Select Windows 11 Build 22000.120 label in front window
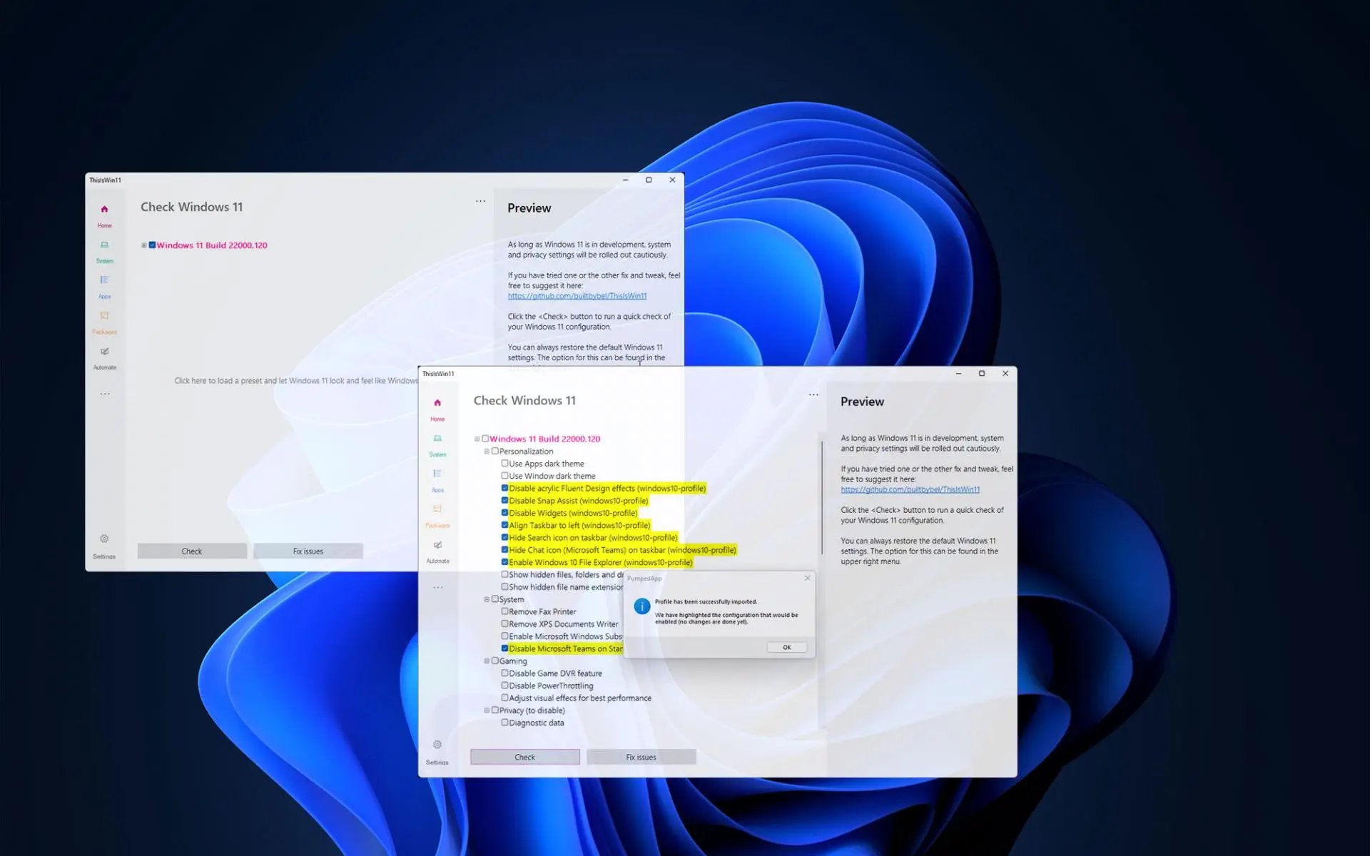This screenshot has width=1370, height=856. [x=545, y=439]
